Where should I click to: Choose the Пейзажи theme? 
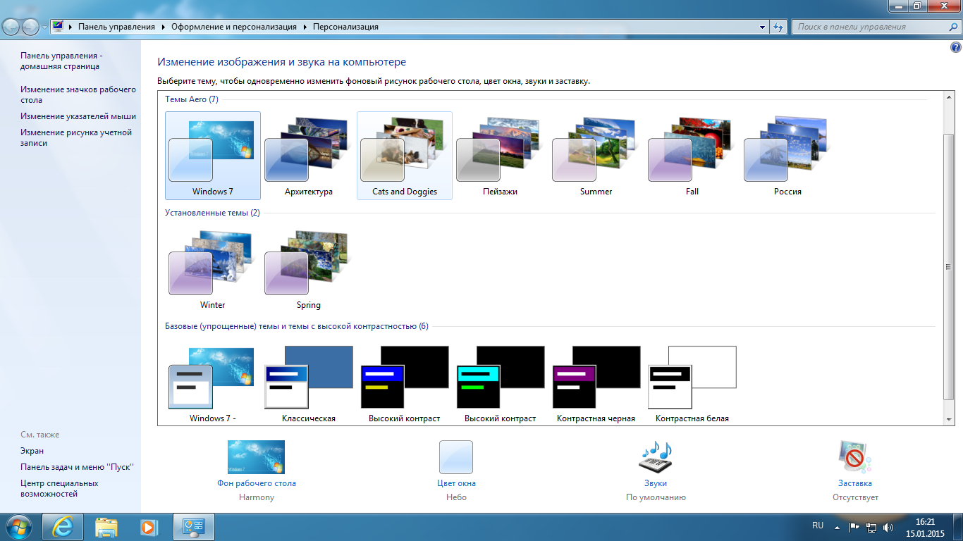(x=501, y=156)
